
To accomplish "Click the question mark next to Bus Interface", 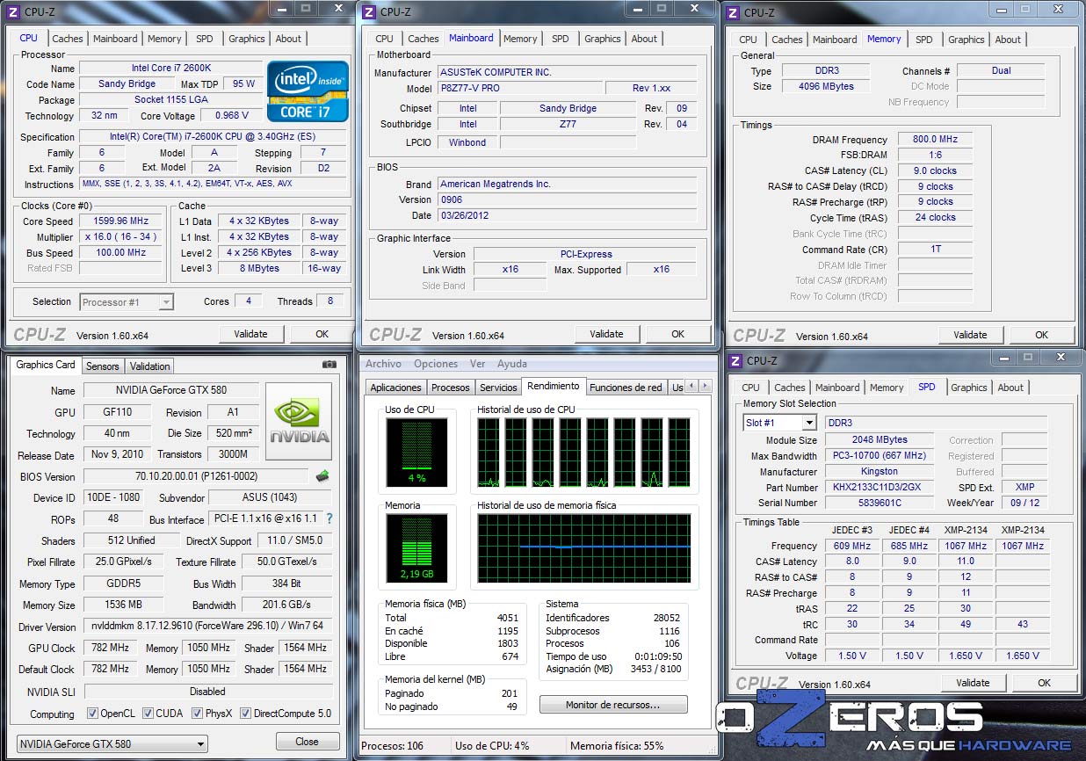I will 329,518.
